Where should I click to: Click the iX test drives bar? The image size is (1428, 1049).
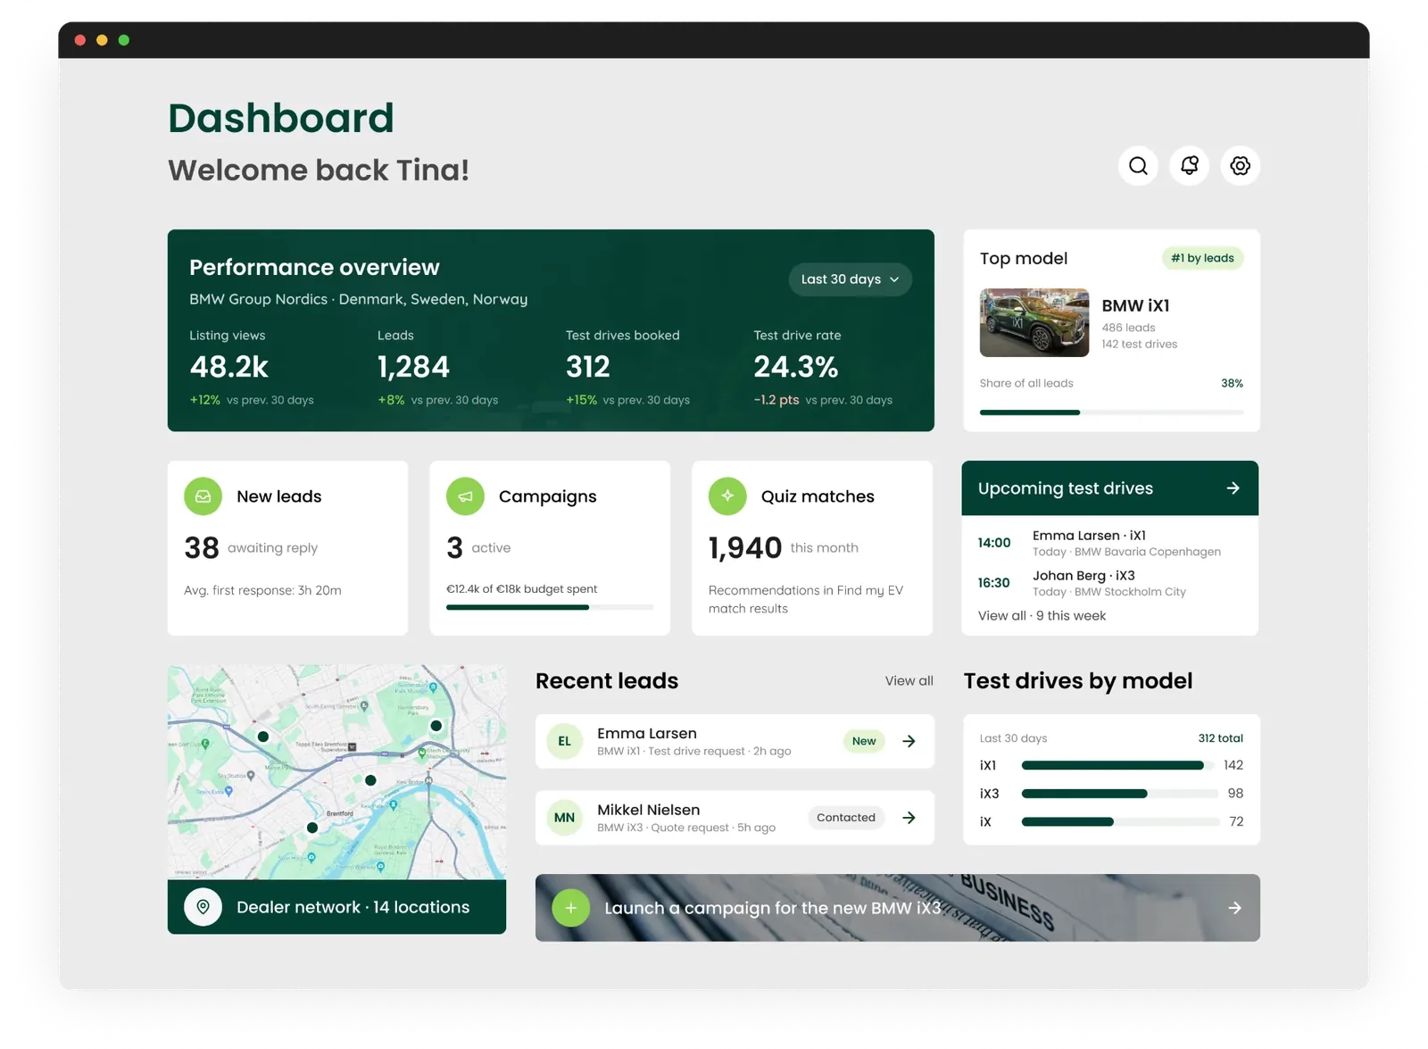click(x=1119, y=822)
